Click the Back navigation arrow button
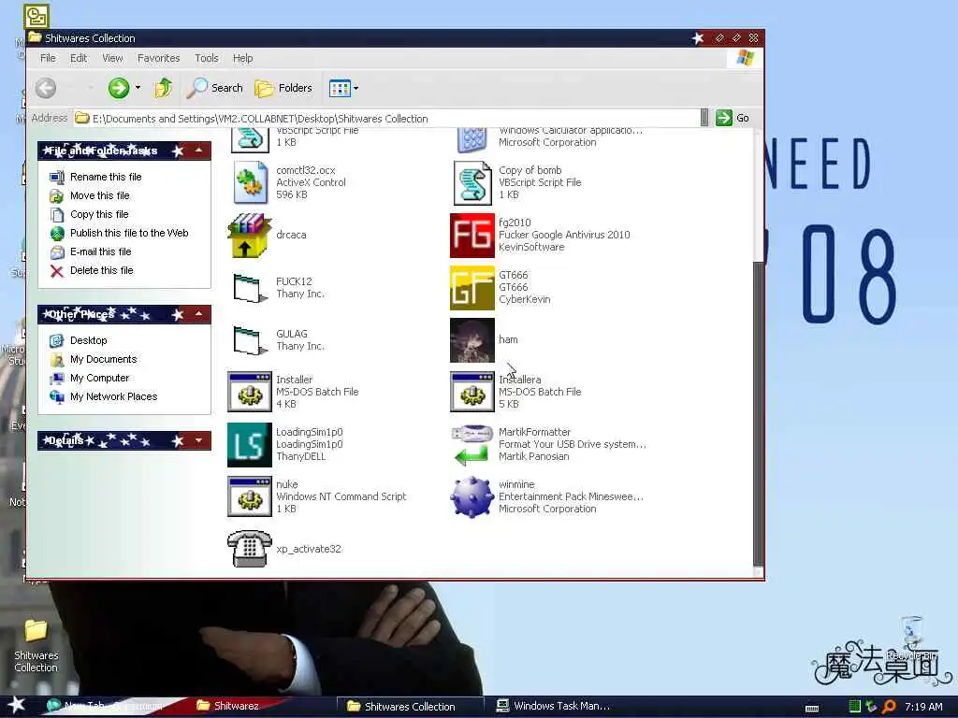Viewport: 958px width, 718px height. click(x=46, y=88)
